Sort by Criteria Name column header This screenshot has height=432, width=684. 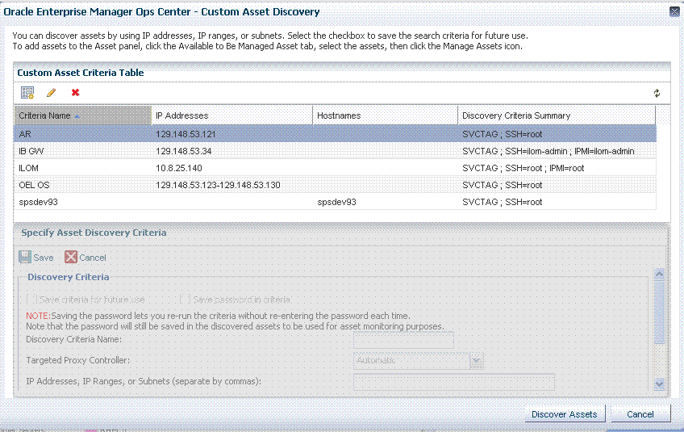[82, 115]
